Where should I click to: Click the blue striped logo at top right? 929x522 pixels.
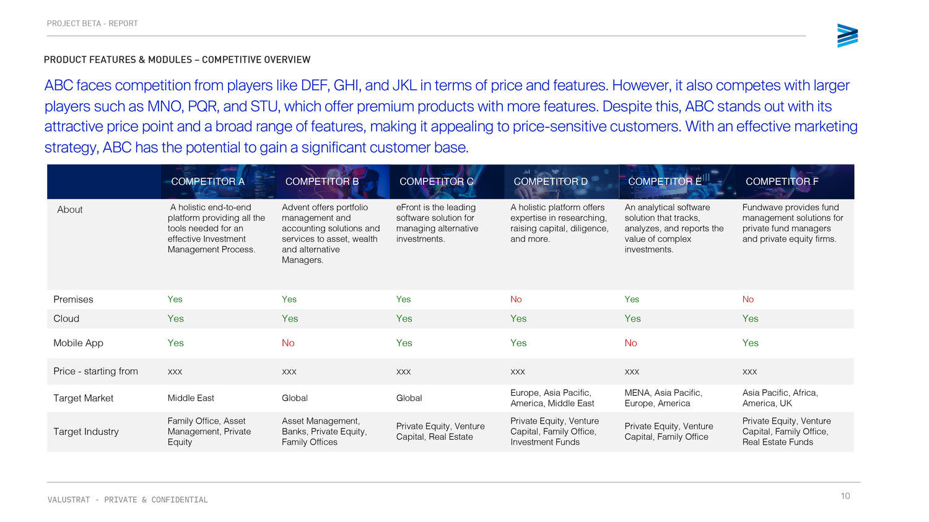click(x=847, y=36)
